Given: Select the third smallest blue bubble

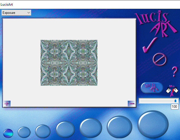Looking at the screenshot, I should 43,131.
